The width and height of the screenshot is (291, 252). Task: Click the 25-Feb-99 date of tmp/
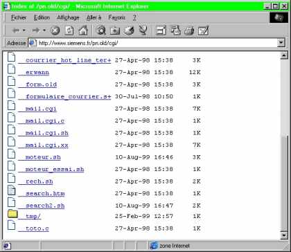(132, 217)
